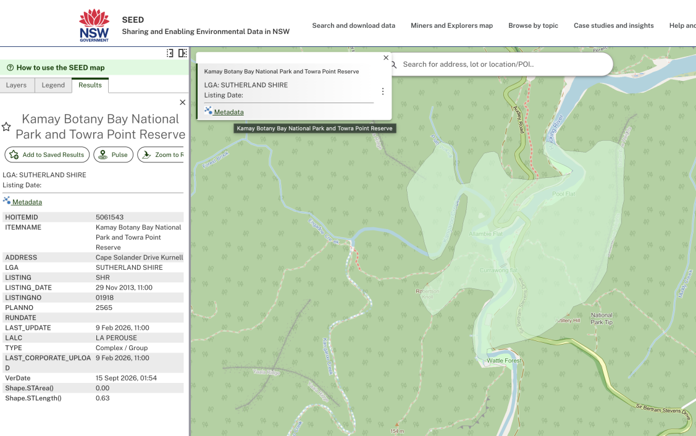Open the three-dot menu in the map popup
Screen dimensions: 696x436
[x=383, y=91]
